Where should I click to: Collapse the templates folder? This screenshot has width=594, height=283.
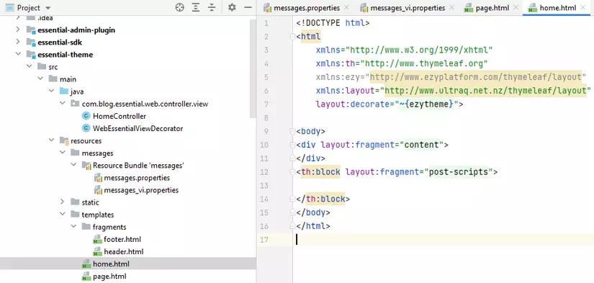63,215
